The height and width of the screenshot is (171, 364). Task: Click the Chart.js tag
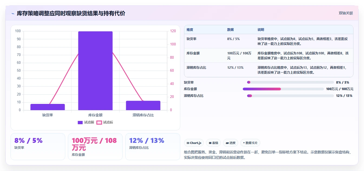click(194, 143)
